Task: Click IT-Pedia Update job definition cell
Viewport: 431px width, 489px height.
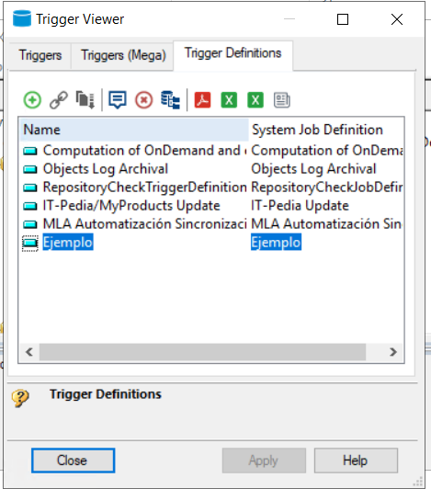Action: (300, 206)
